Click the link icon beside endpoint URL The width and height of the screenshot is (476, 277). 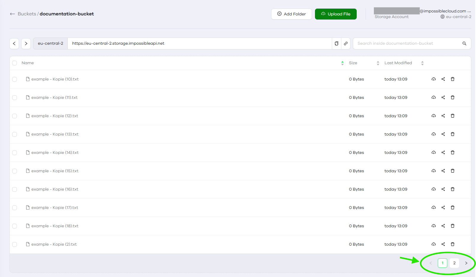click(346, 44)
